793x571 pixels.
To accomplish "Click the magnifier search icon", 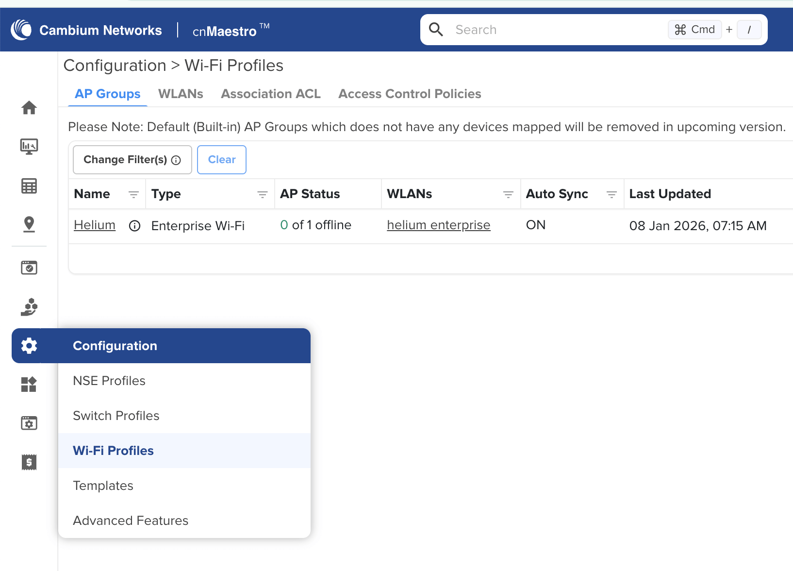I will 436,30.
